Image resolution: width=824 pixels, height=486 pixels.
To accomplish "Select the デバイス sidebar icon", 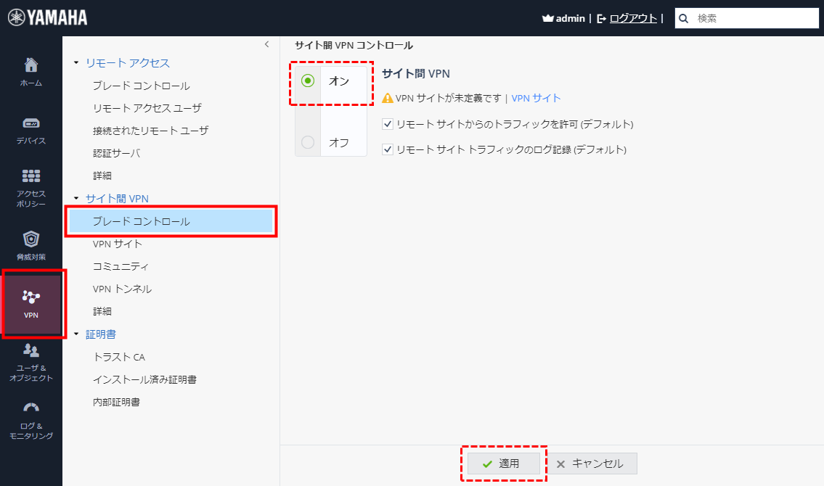I will pyautogui.click(x=30, y=125).
